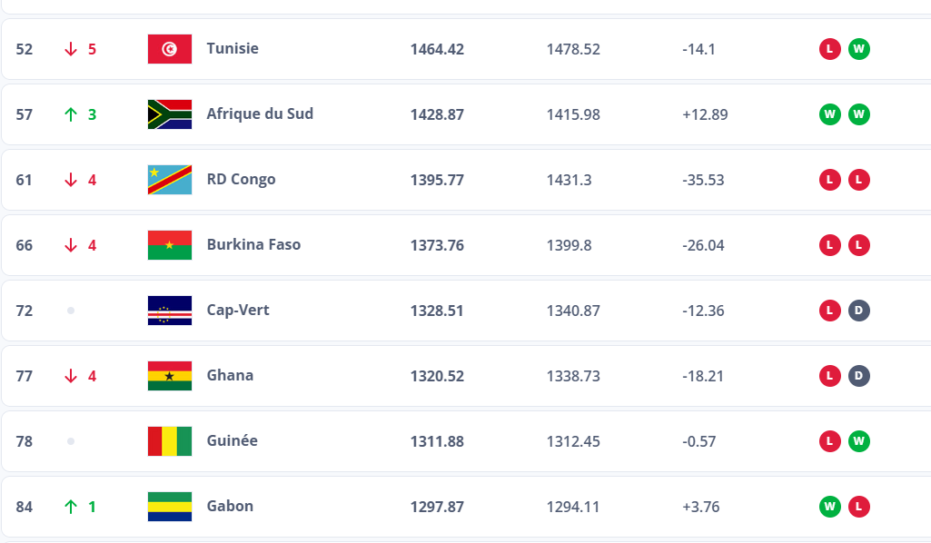931x543 pixels.
Task: Click the Tunisie flag icon
Action: [170, 49]
